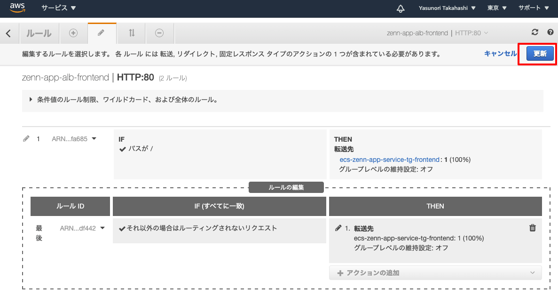Select the pencil edit-rules toolbar icon
This screenshot has height=296, width=558.
(102, 32)
